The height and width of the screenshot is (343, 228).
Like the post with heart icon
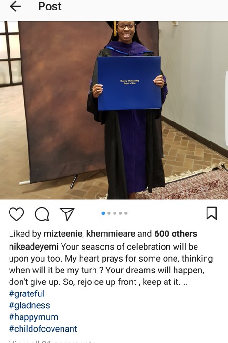coord(16,213)
